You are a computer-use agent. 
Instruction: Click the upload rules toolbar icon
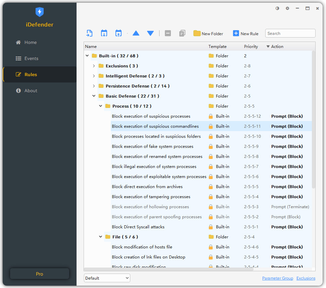click(x=119, y=33)
